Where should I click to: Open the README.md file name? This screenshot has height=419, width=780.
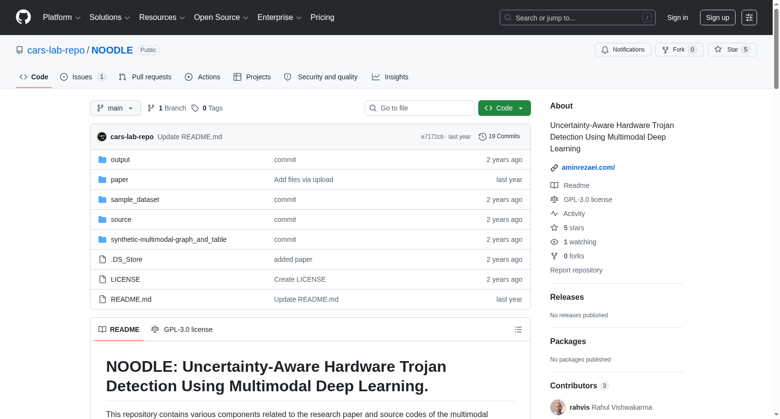[x=131, y=299]
